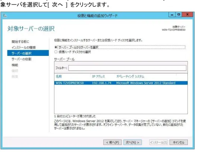Open the サーバーの役割 wizard step

pos(22,59)
